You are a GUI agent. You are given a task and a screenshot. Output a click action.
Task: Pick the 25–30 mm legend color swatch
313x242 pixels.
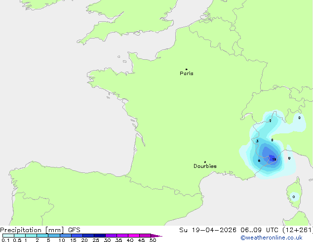point(100,236)
